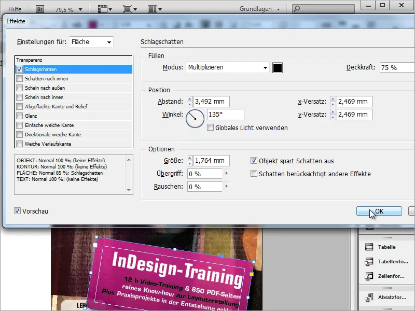Viewport: 415px width, 311px height.
Task: Open the Tabelle panel icon
Action: pos(369,247)
